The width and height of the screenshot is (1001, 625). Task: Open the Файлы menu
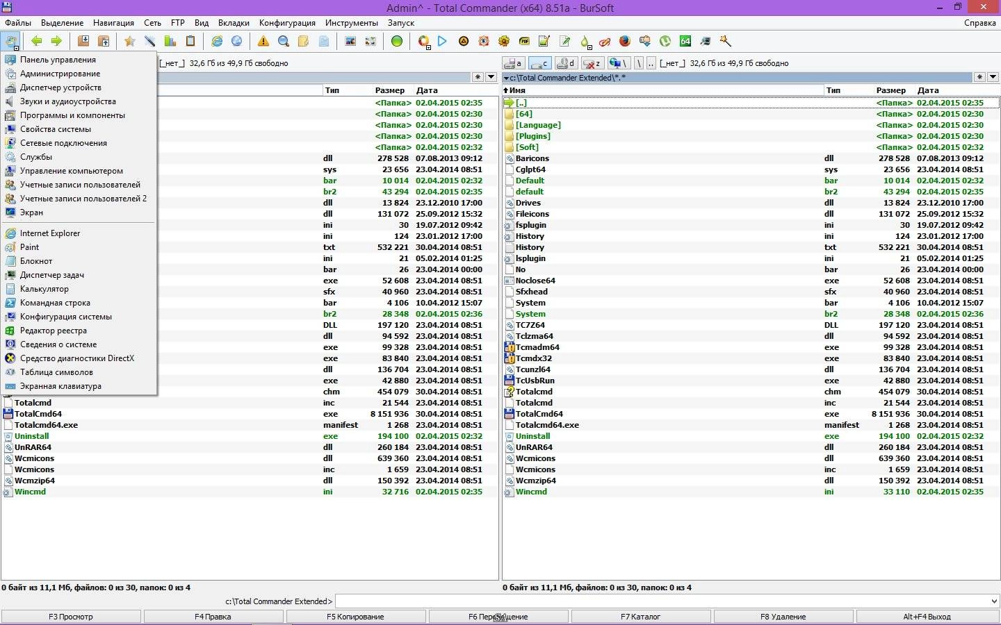pos(18,23)
